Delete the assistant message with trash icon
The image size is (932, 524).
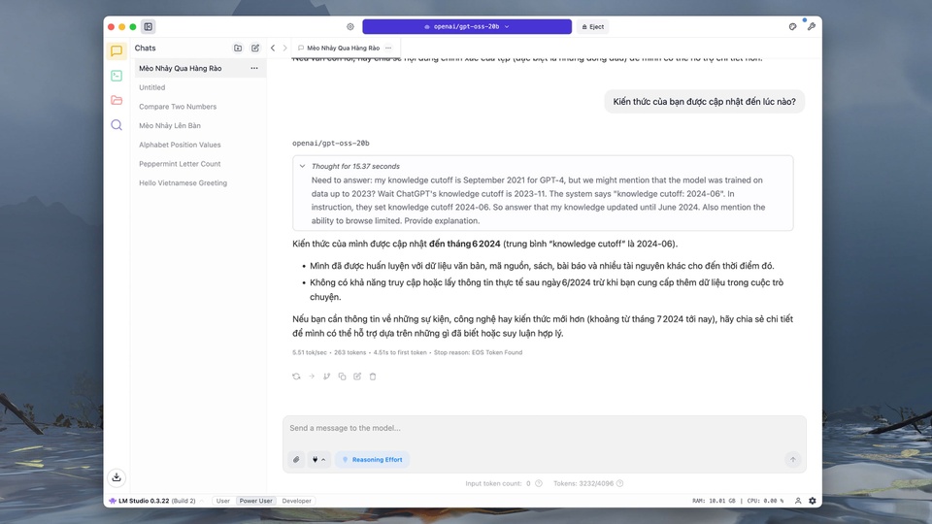click(x=373, y=377)
